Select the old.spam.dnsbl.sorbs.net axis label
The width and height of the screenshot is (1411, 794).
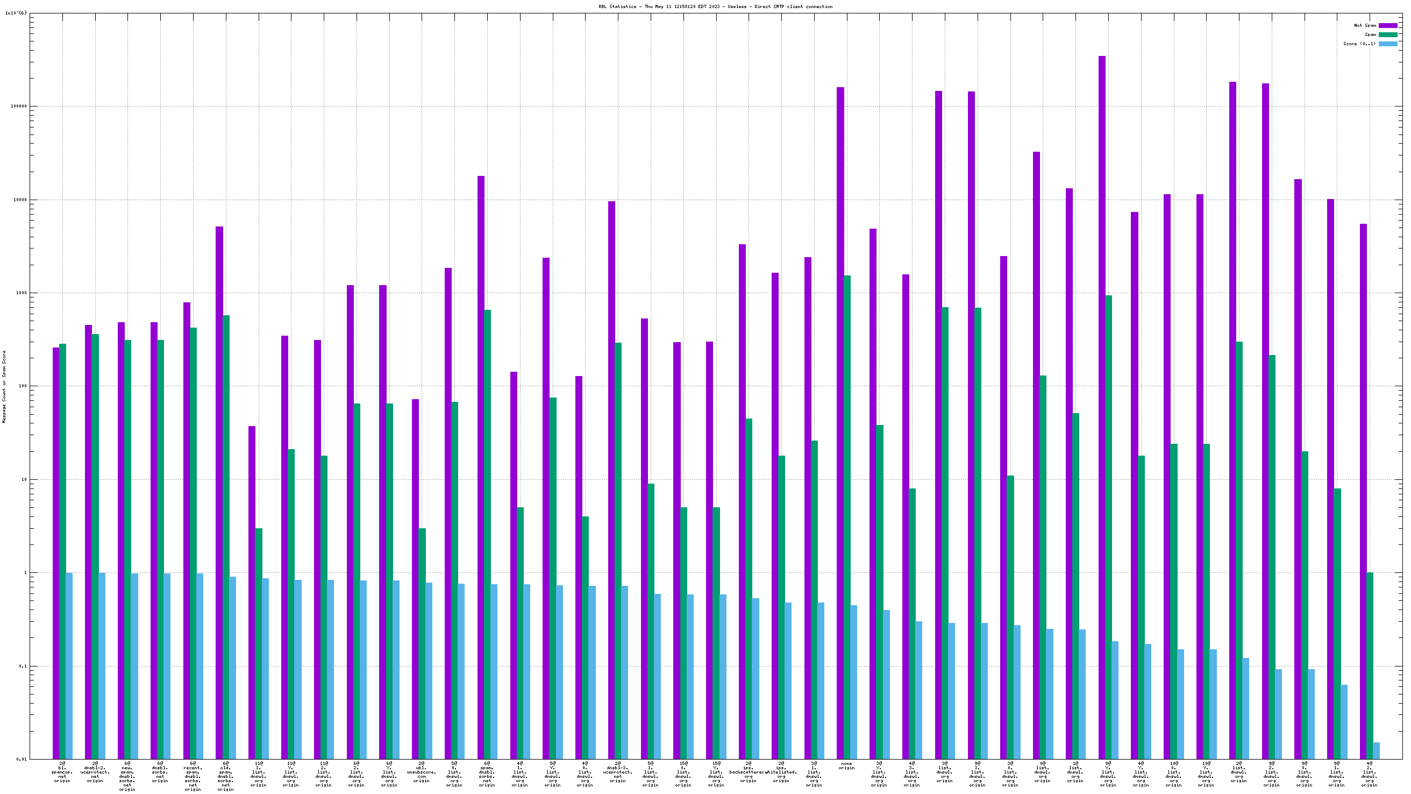(225, 776)
